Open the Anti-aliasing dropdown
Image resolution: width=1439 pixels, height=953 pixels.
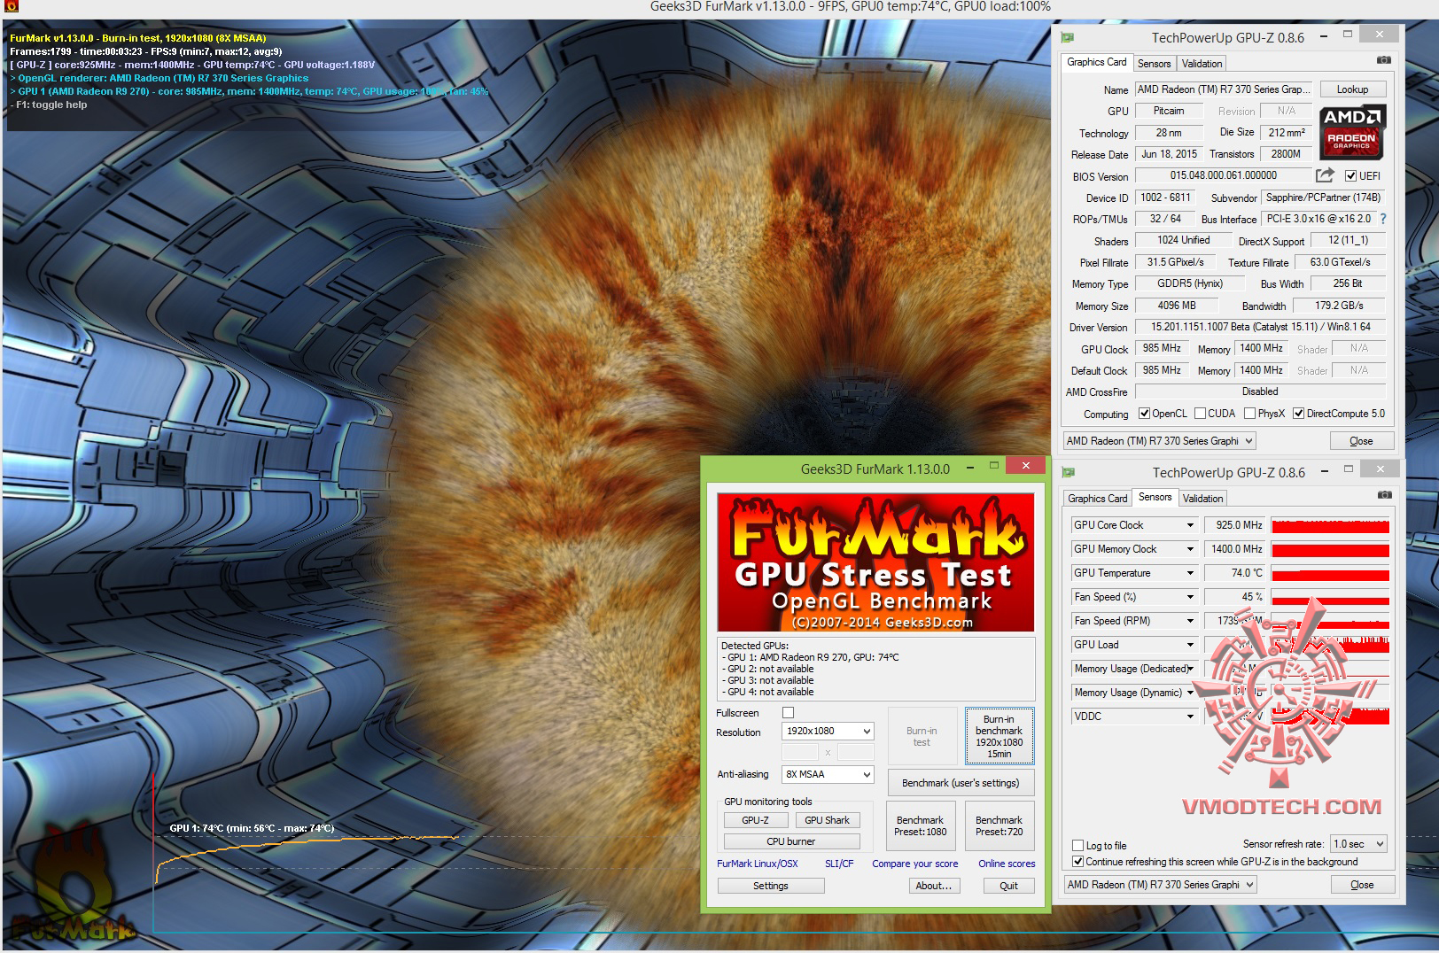(x=828, y=775)
